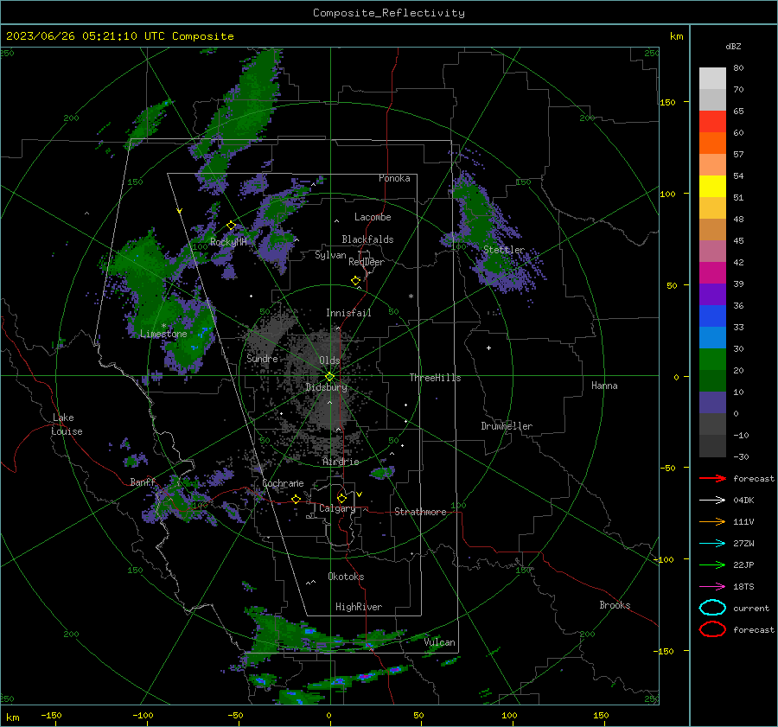Click the yellow diamond marker above Calgary
Viewport: 778px width, 727px height.
click(x=341, y=498)
